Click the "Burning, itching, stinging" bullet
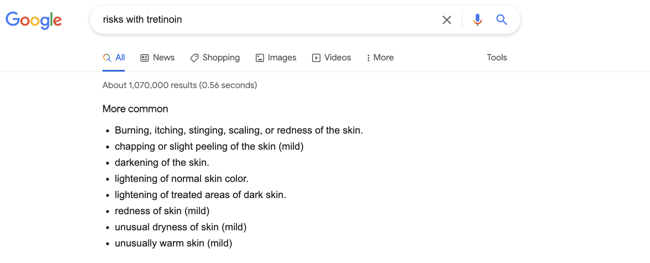 pyautogui.click(x=238, y=131)
